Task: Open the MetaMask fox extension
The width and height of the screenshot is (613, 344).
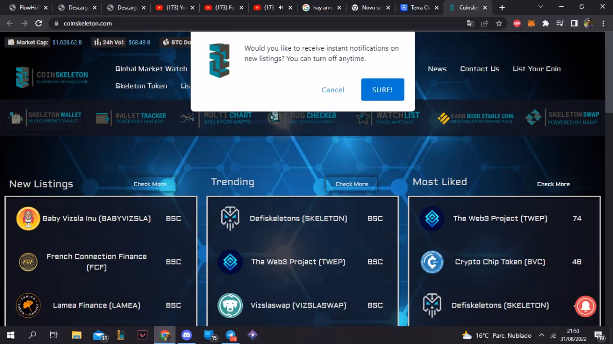Action: coord(531,23)
